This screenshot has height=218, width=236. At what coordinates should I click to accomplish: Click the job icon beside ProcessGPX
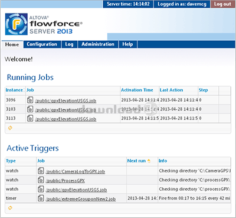click(41, 180)
